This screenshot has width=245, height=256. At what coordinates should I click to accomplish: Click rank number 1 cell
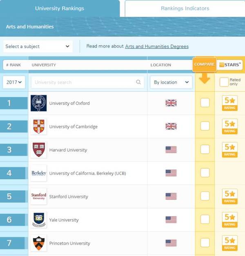tap(13, 103)
